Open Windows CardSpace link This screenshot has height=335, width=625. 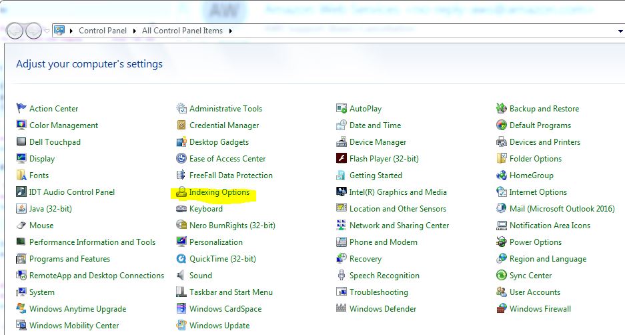point(225,309)
